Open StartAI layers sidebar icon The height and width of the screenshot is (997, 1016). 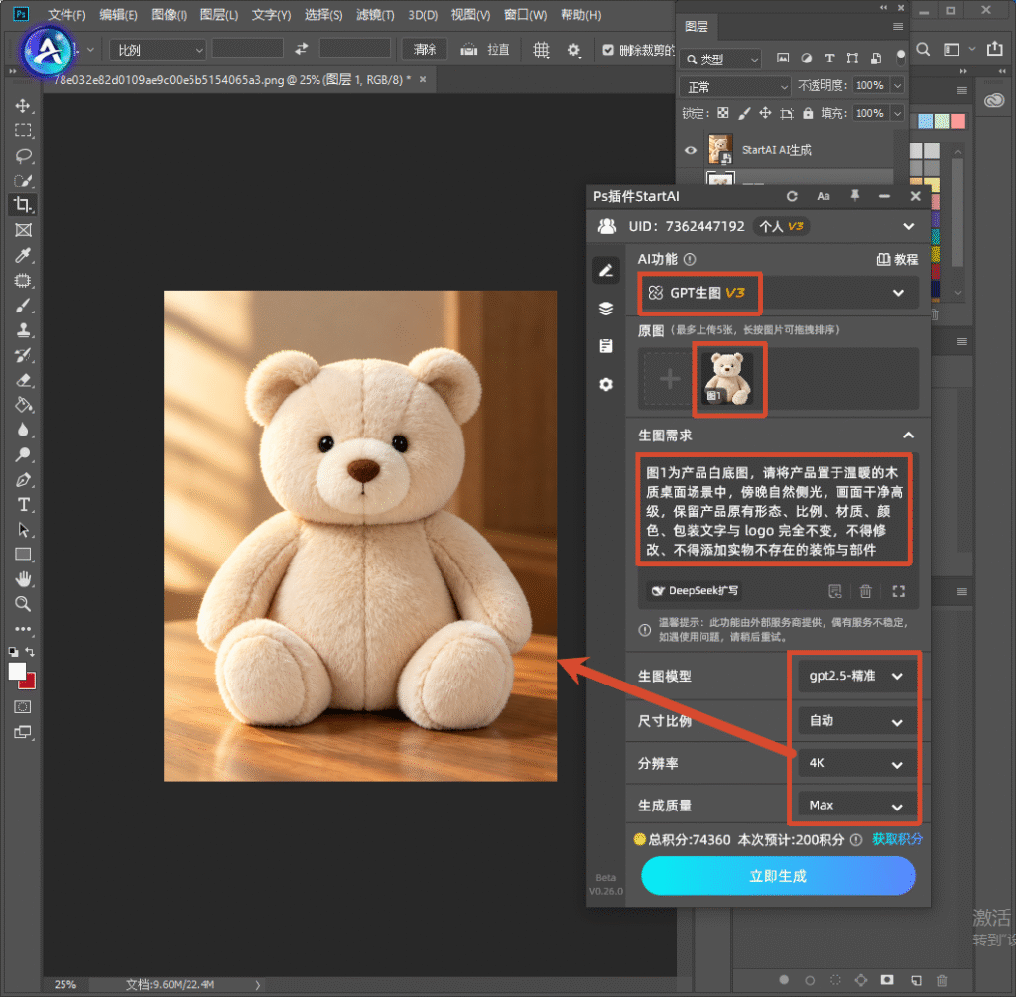pos(606,309)
